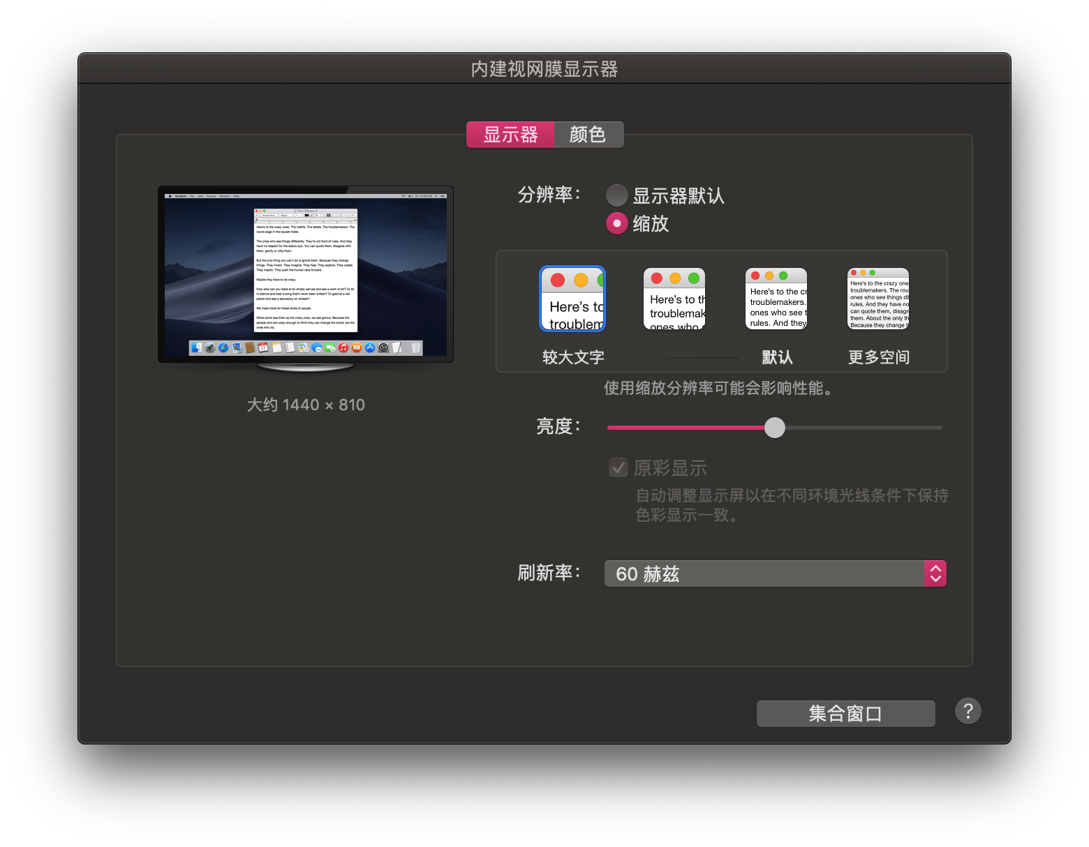This screenshot has width=1089, height=847.
Task: Choose the 较大文字 scaling thumbnail
Action: tap(572, 299)
